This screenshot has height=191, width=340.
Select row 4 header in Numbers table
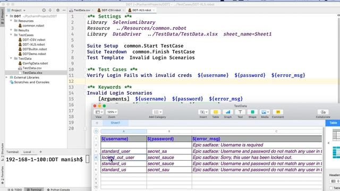click(96, 158)
